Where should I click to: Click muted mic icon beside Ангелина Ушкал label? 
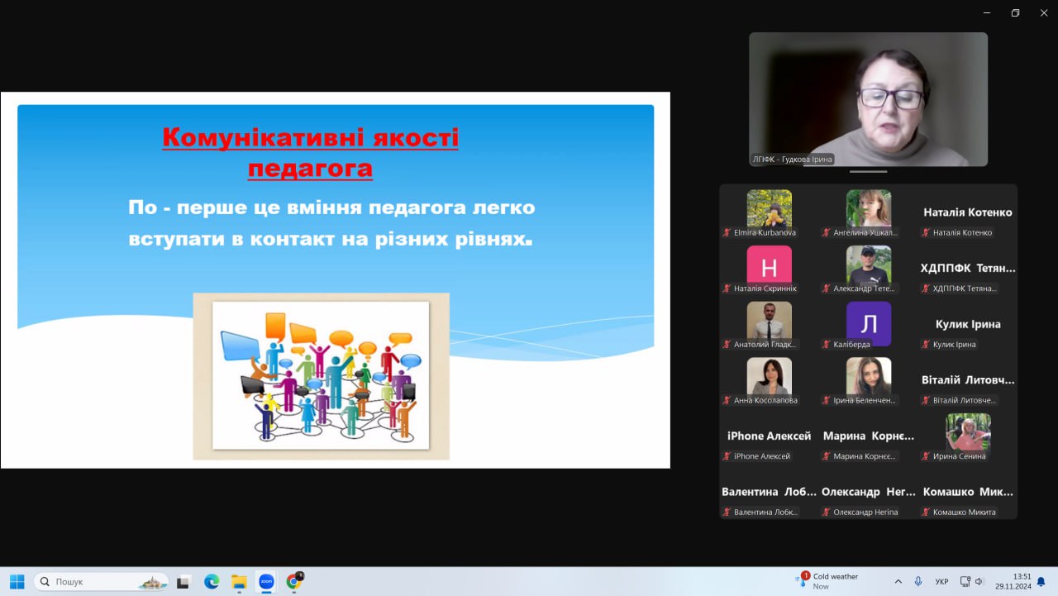pyautogui.click(x=827, y=233)
